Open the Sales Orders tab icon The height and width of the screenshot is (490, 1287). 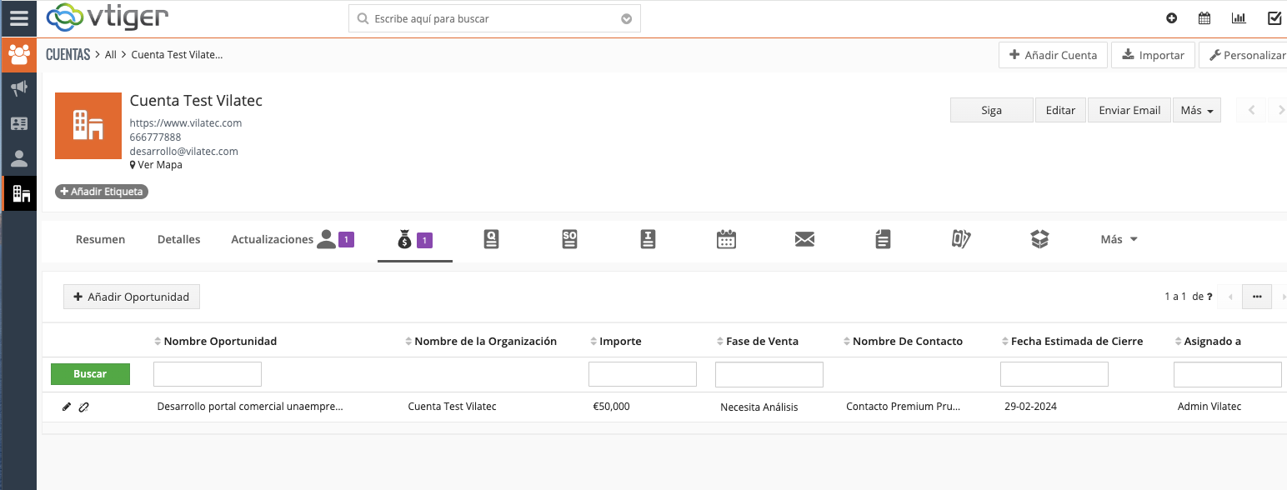[x=569, y=239]
